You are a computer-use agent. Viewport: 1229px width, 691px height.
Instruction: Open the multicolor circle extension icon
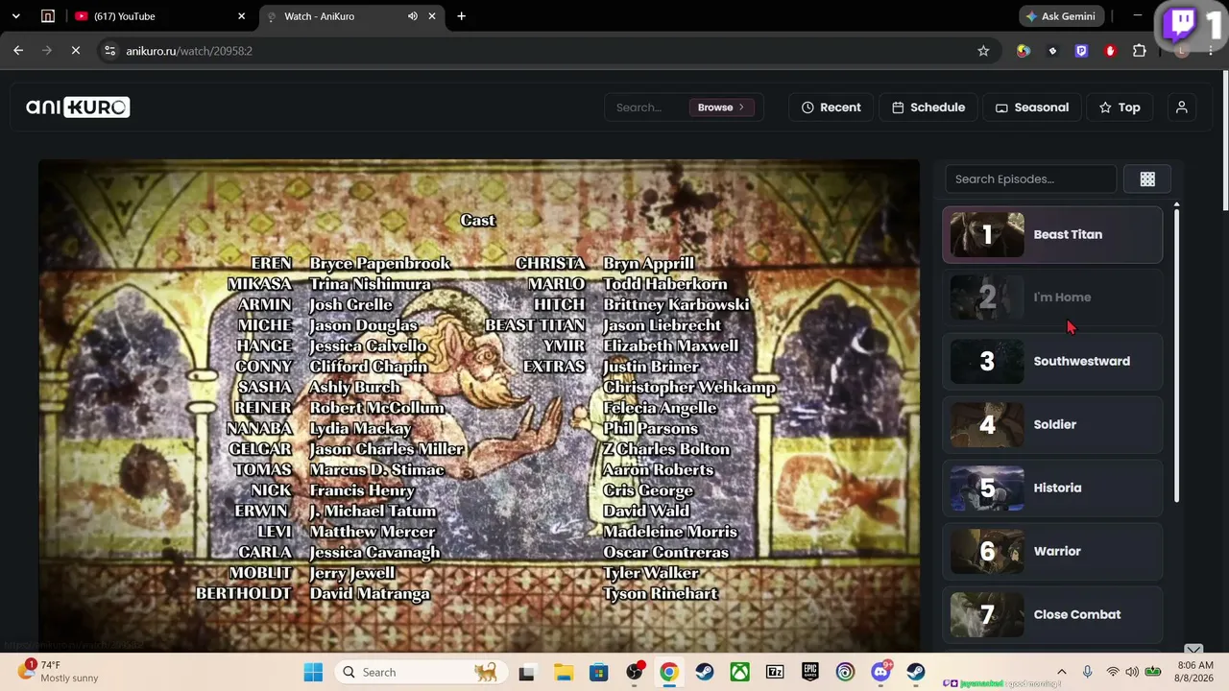(x=1024, y=51)
